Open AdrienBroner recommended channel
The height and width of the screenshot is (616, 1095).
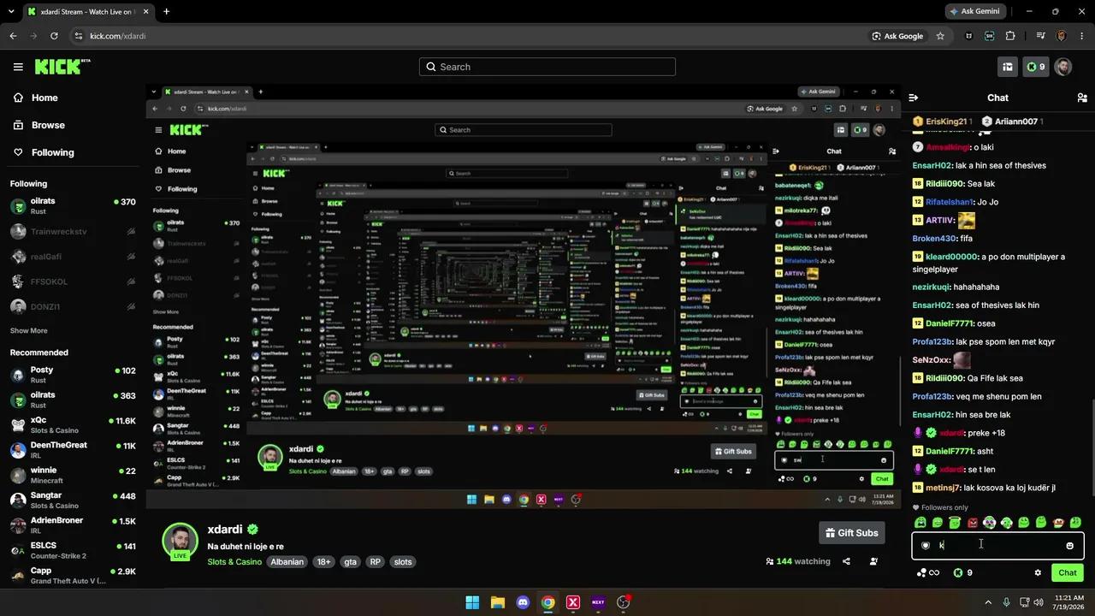73,525
